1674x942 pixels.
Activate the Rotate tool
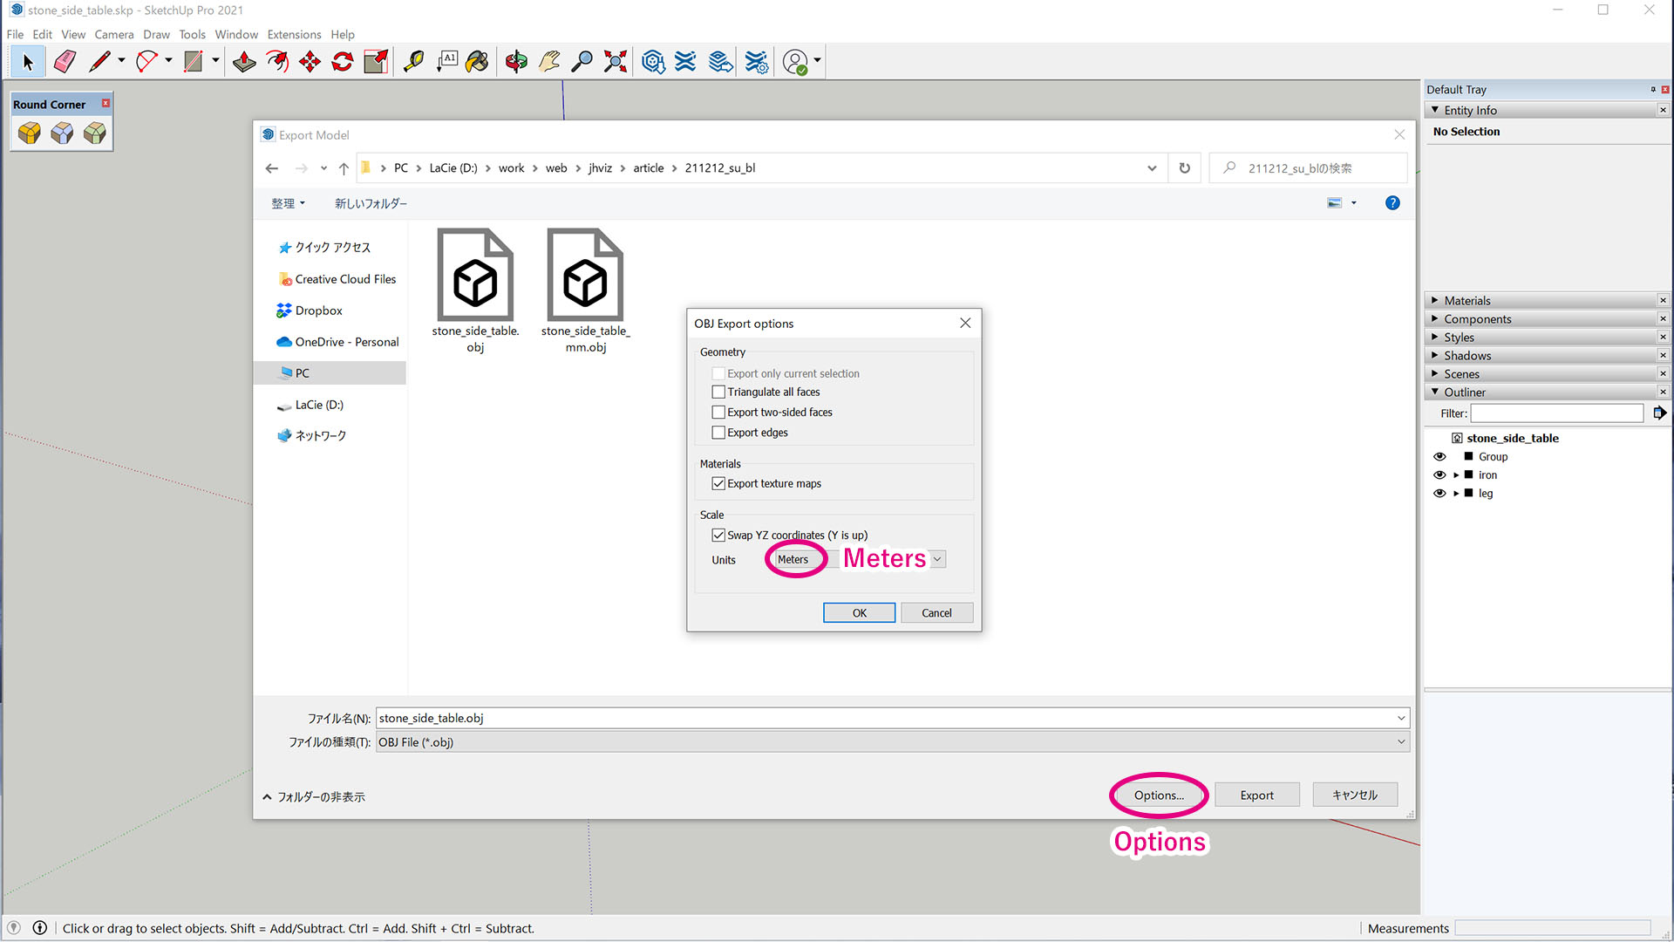pyautogui.click(x=343, y=62)
